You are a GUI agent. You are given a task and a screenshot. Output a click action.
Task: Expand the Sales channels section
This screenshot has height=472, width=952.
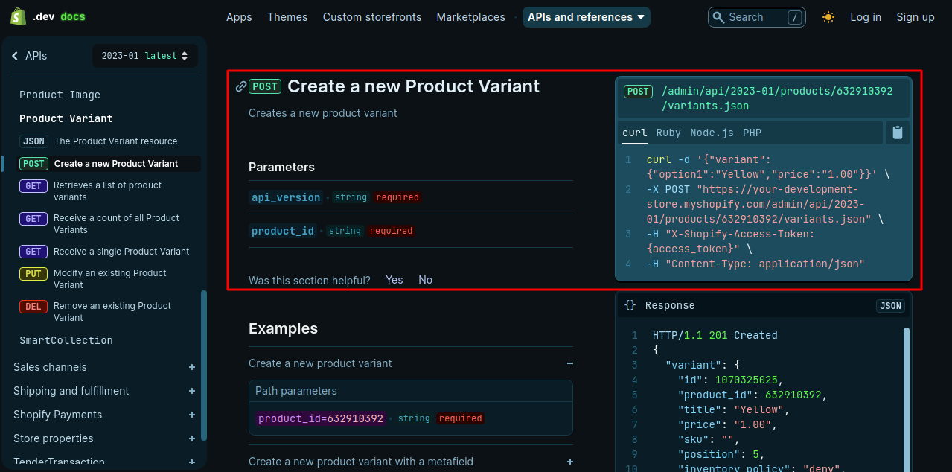tap(192, 367)
